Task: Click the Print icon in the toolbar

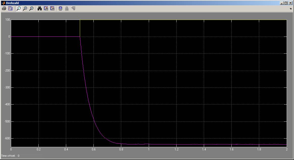Action: coord(4,9)
